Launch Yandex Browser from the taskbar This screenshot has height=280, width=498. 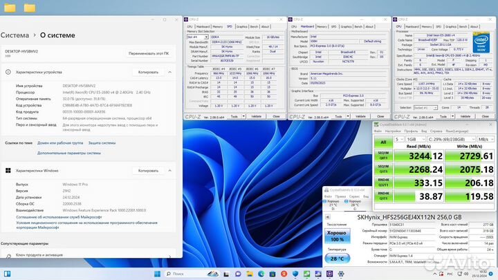[284, 274]
